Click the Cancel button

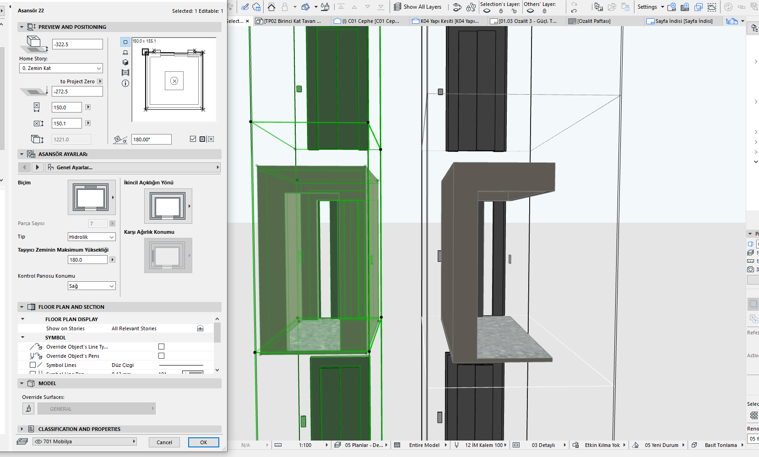pyautogui.click(x=164, y=442)
